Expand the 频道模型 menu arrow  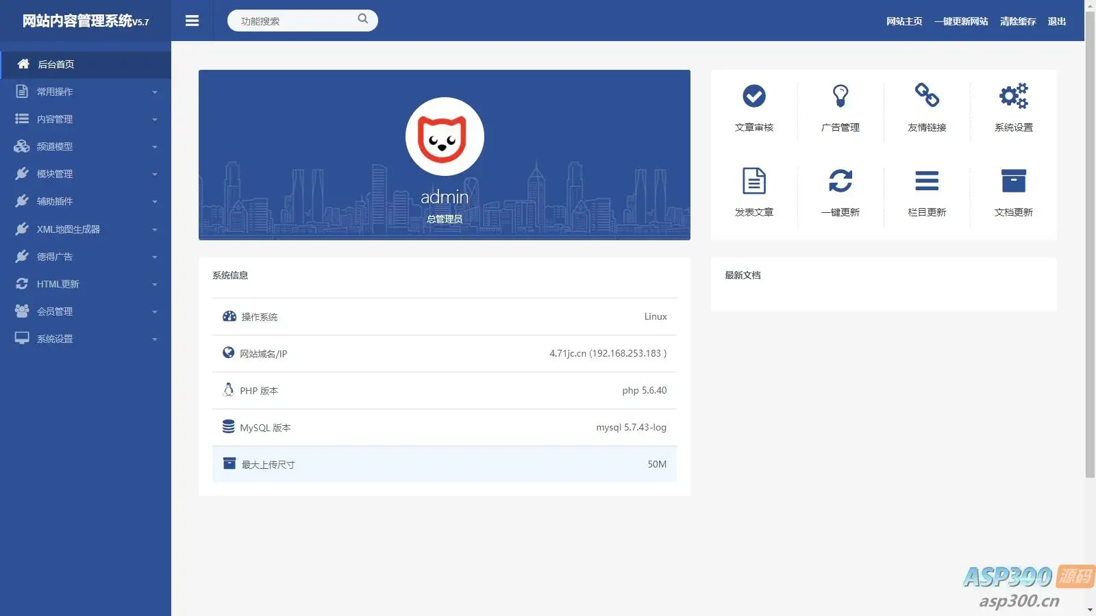(155, 146)
